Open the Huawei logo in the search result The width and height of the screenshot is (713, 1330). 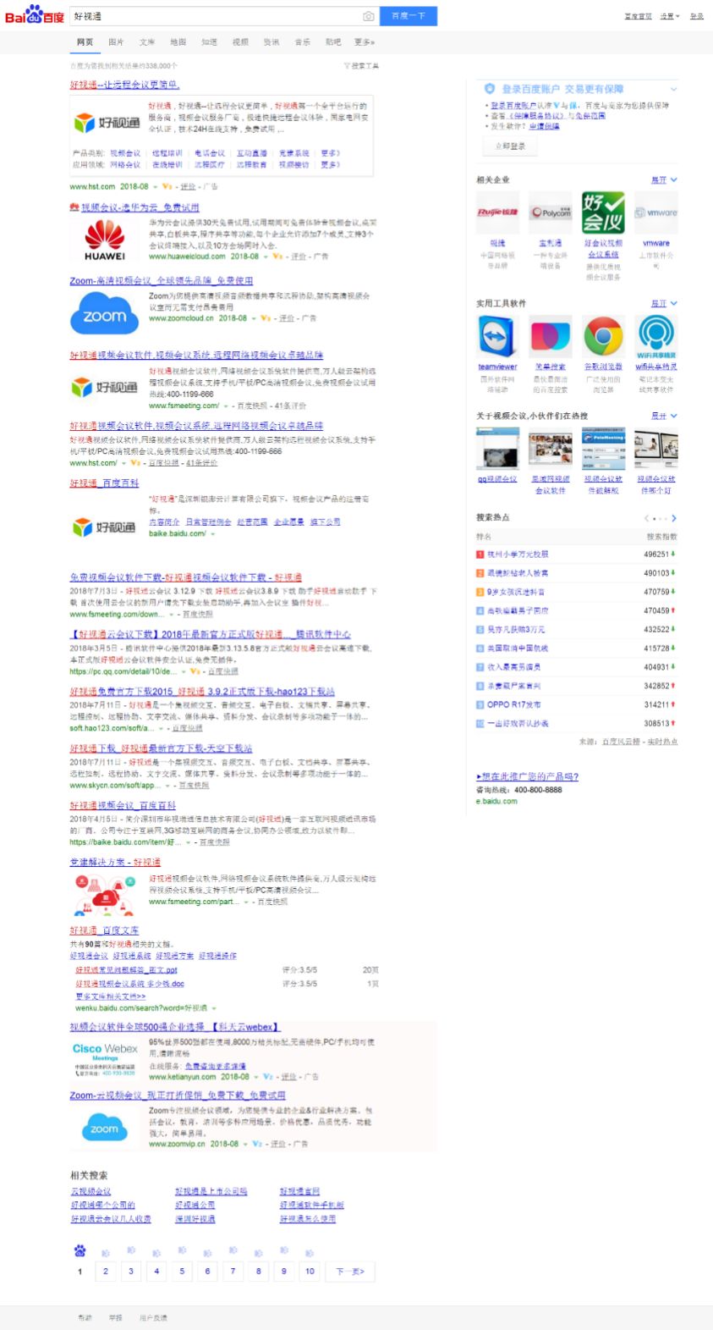click(104, 240)
